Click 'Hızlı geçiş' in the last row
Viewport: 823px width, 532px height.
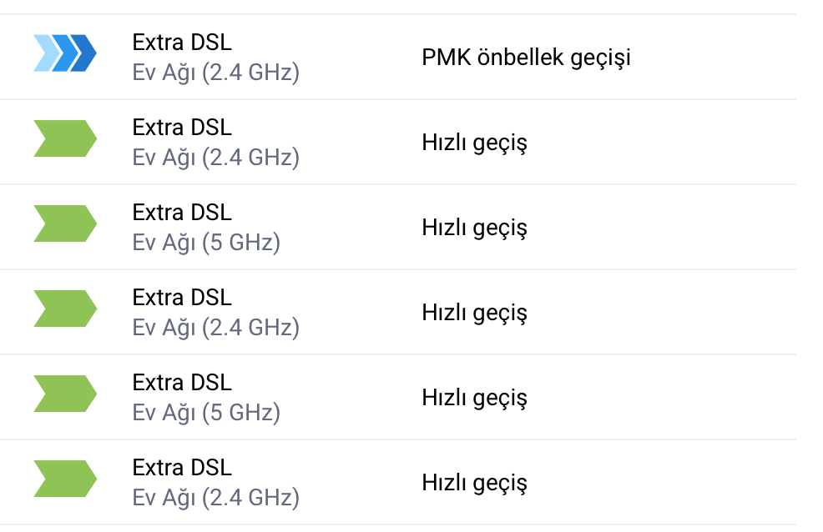pos(474,484)
